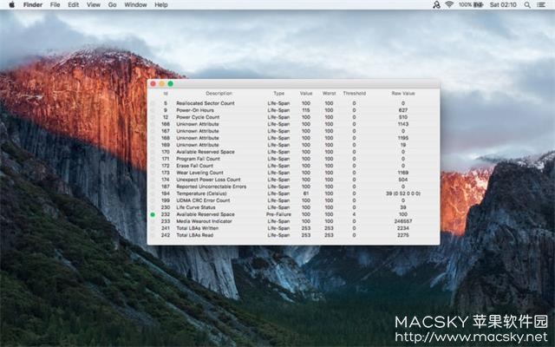This screenshot has height=347, width=555.
Task: Open the View menu
Action: point(94,5)
